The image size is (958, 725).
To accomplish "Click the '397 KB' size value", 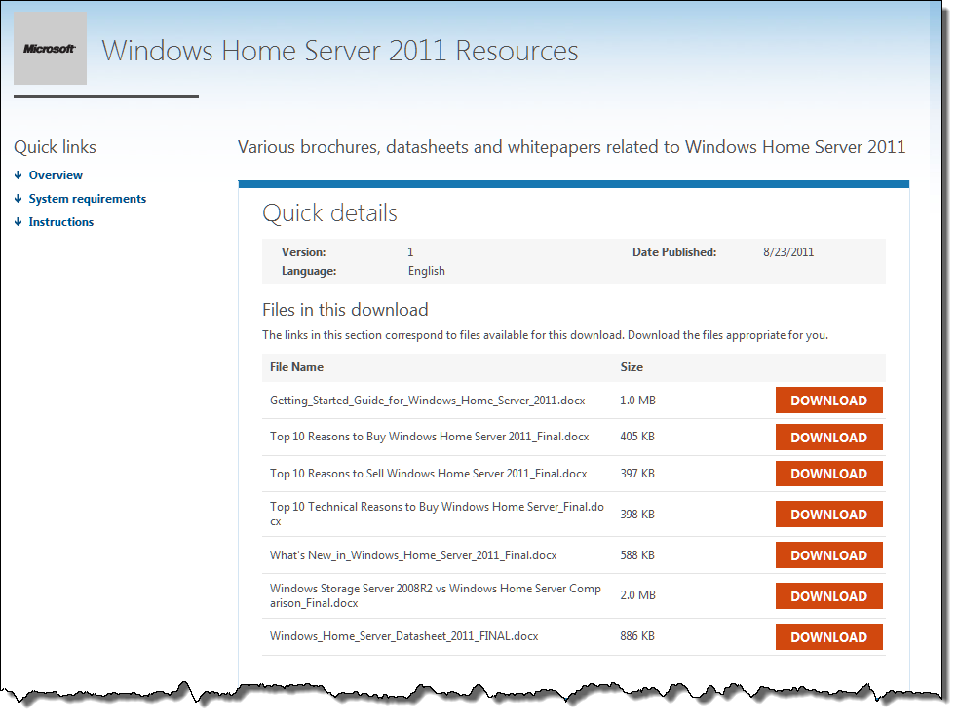I will click(x=637, y=474).
